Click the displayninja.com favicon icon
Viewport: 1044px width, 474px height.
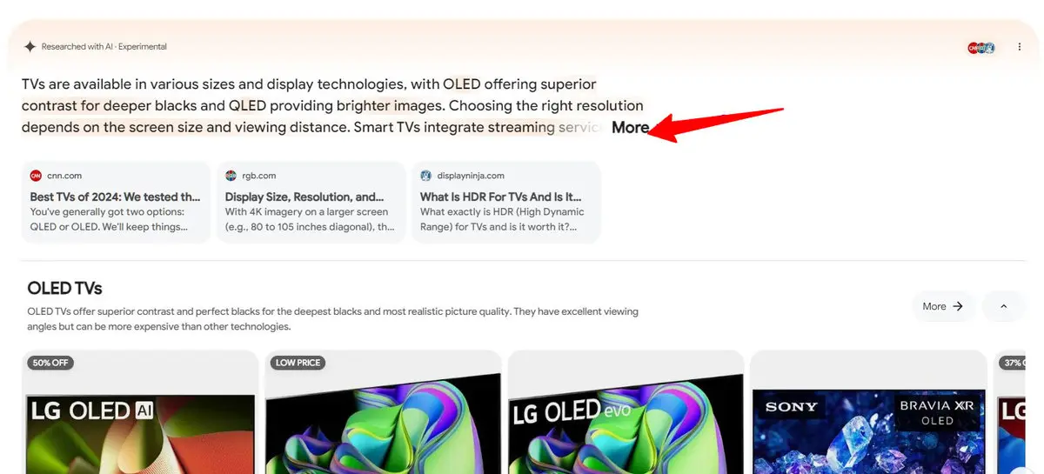point(425,176)
